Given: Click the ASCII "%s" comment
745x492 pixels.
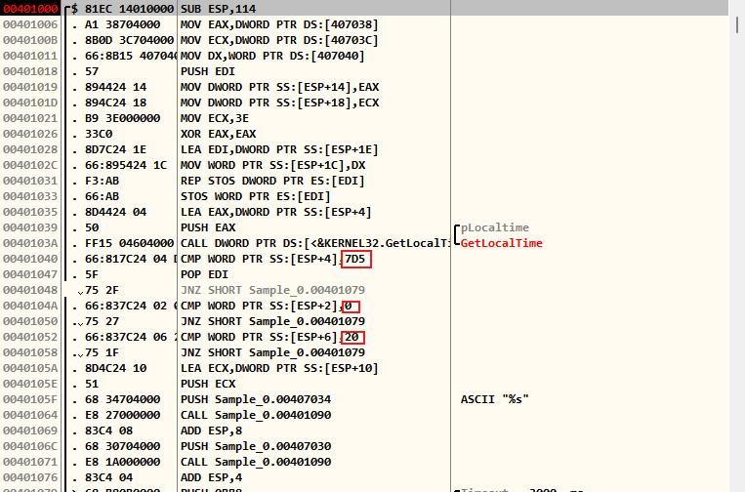Looking at the screenshot, I should [x=495, y=401].
